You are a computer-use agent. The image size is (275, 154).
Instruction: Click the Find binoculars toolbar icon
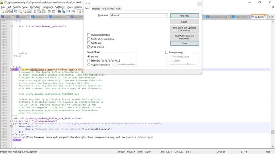point(59,12)
